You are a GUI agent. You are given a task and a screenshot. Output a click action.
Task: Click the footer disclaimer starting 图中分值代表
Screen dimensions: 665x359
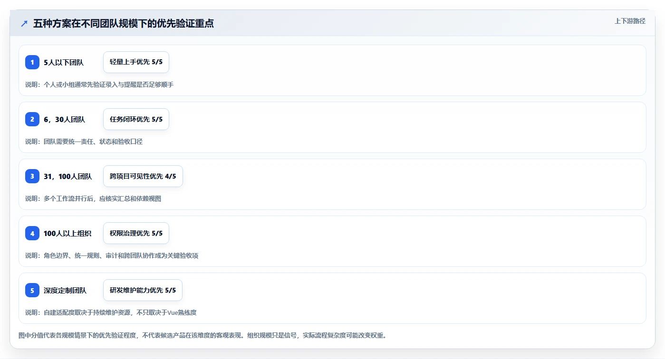(202, 335)
